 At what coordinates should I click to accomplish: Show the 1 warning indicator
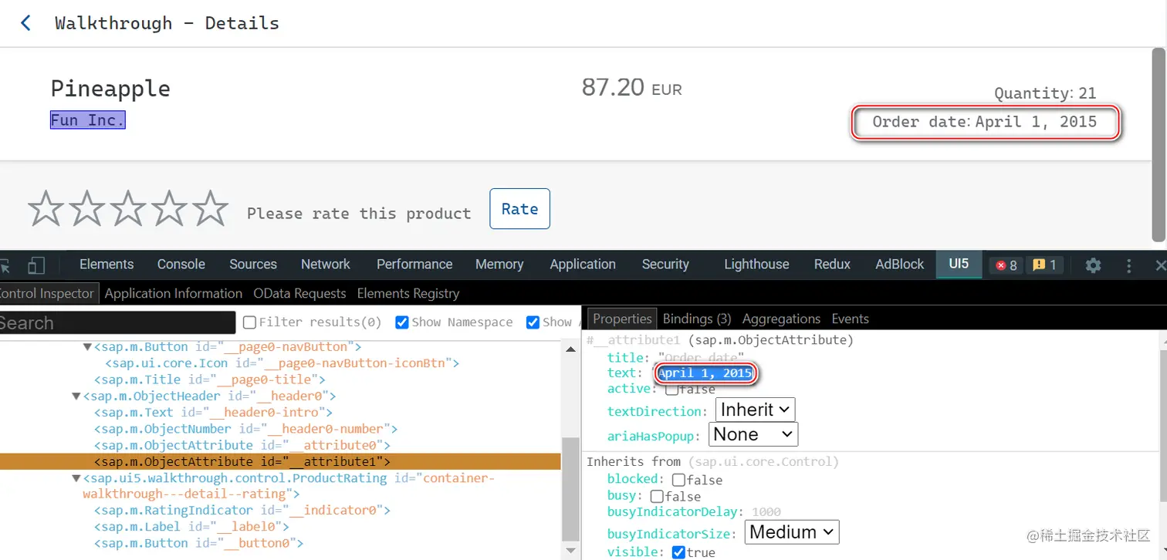(x=1044, y=265)
